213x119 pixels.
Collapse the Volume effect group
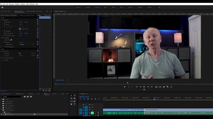pyautogui.click(x=1, y=51)
